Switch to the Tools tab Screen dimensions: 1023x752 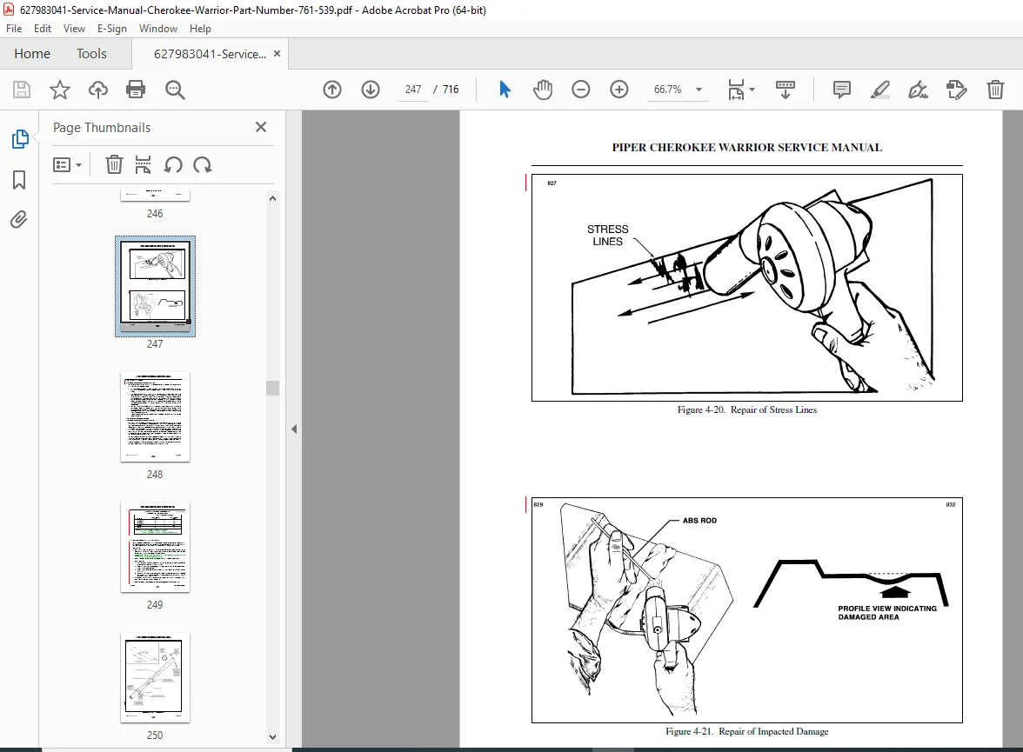(x=91, y=54)
